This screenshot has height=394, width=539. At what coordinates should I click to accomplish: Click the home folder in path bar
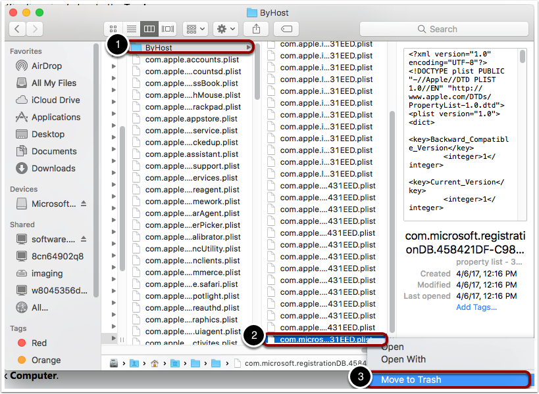point(155,363)
